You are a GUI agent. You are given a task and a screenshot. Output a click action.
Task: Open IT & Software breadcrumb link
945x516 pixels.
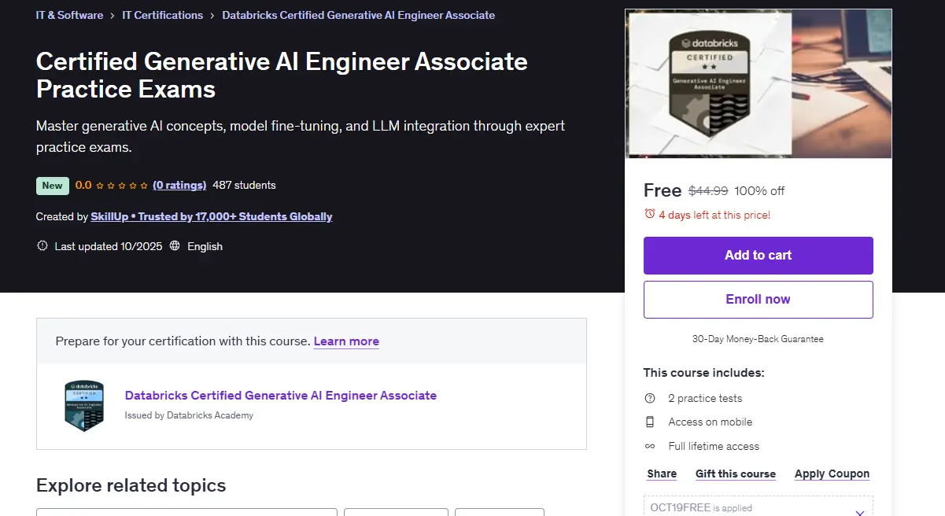pos(69,15)
